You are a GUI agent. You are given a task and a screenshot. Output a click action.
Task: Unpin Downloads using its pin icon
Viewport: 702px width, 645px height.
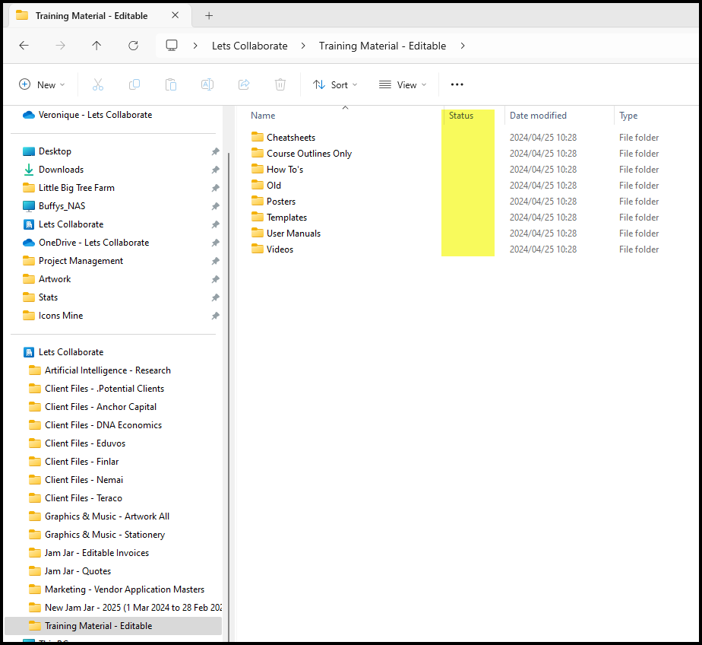[215, 170]
